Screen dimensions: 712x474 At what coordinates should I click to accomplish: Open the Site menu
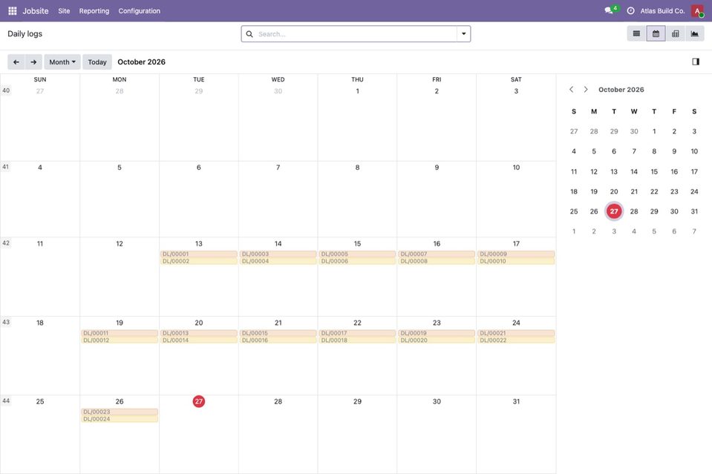coord(64,11)
